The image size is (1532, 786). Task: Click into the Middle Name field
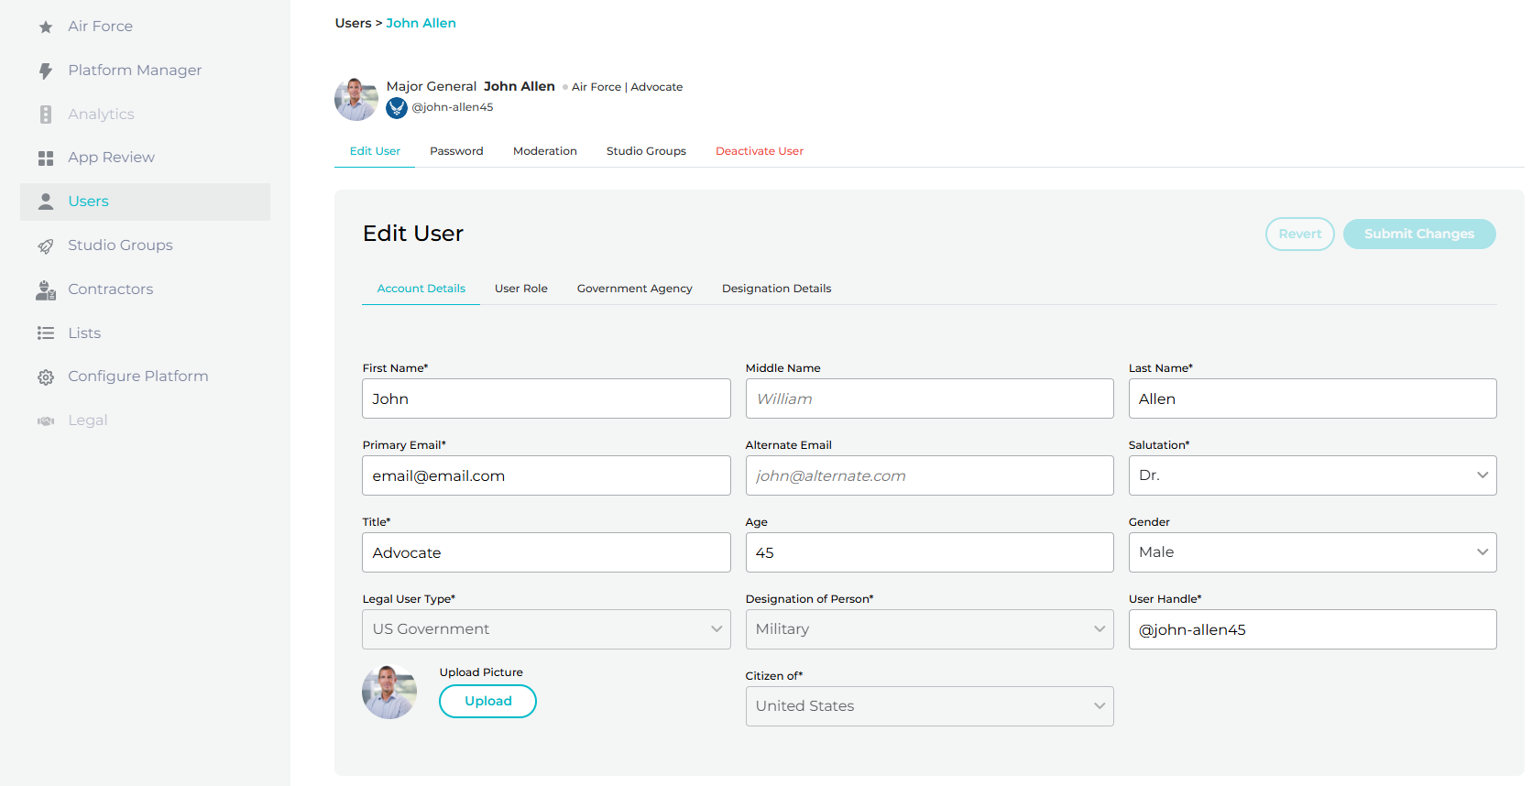coord(929,398)
